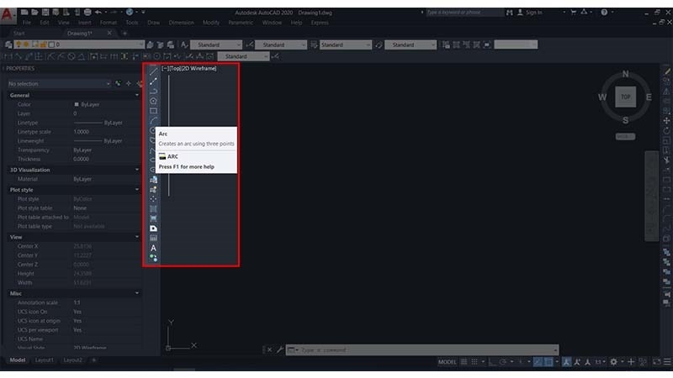
Task: Collapse the View section
Action: (x=137, y=237)
